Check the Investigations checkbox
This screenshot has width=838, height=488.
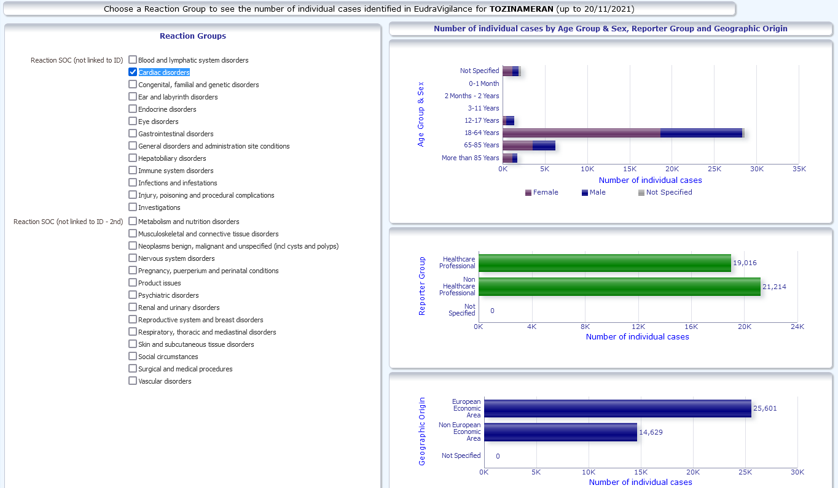point(133,207)
